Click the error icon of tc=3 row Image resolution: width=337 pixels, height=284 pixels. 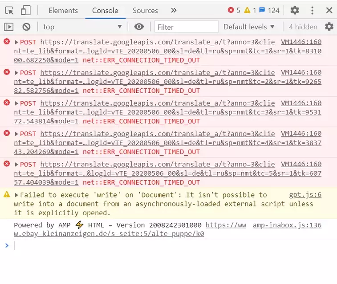pos(7,103)
